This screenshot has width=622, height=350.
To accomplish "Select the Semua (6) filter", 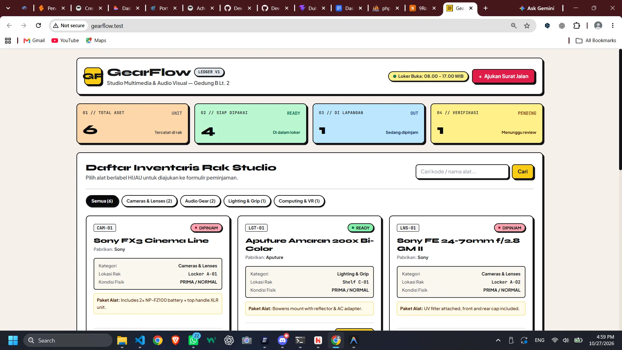I will (102, 201).
